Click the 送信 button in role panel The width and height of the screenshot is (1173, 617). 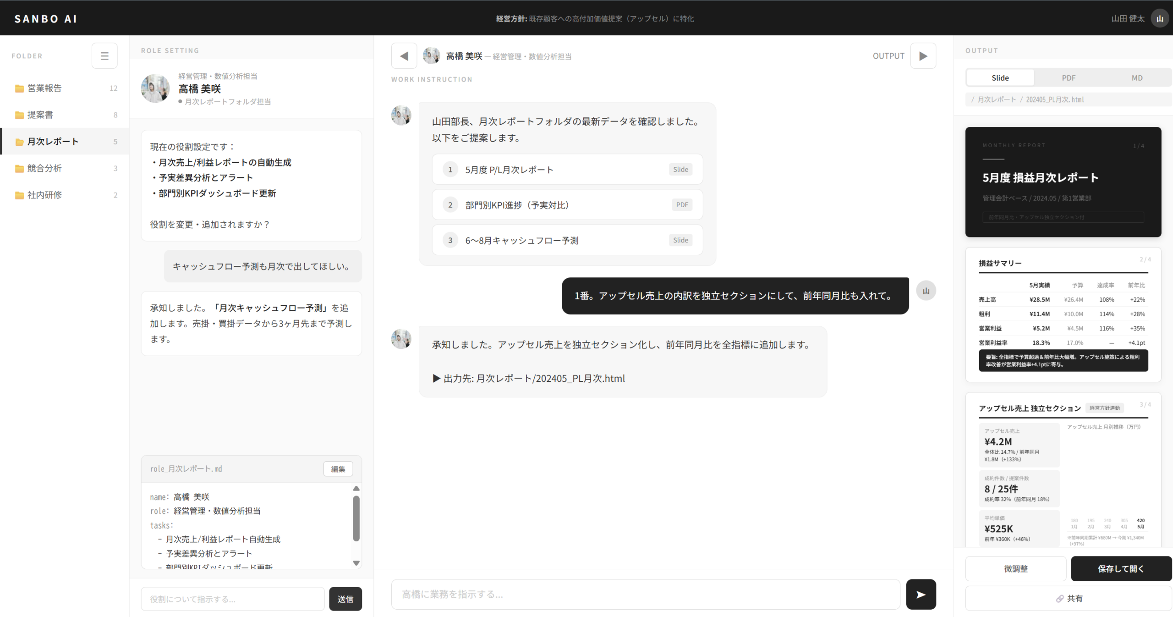coord(345,599)
